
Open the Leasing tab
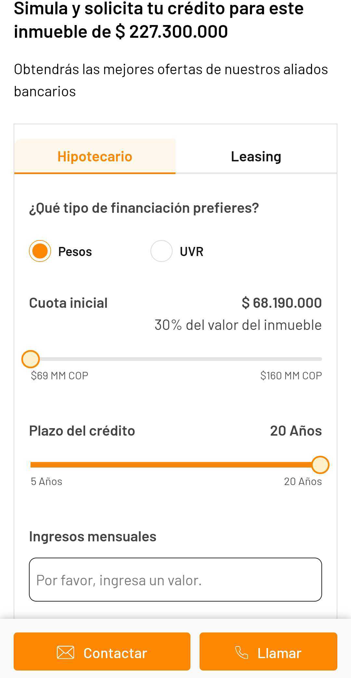[x=256, y=156]
